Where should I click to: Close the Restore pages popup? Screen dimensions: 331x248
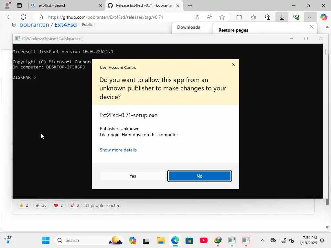311,27
